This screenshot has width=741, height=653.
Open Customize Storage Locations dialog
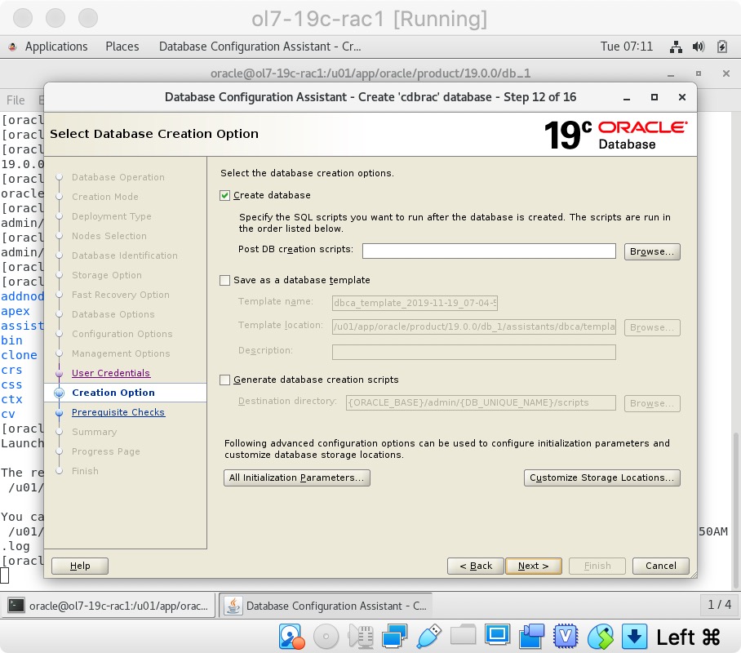click(x=601, y=478)
